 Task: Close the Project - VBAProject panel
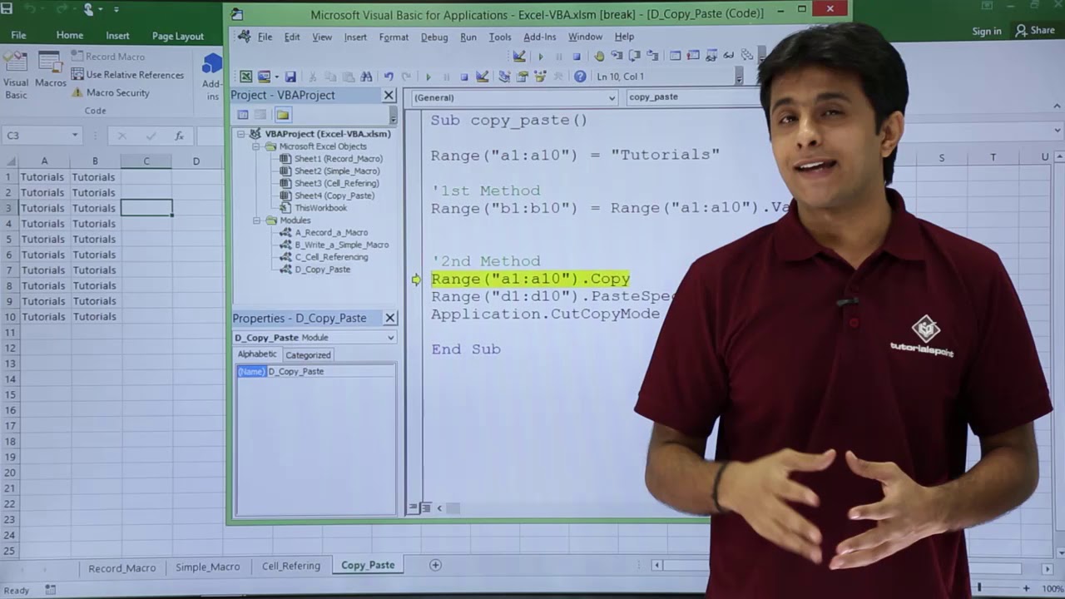pyautogui.click(x=389, y=95)
